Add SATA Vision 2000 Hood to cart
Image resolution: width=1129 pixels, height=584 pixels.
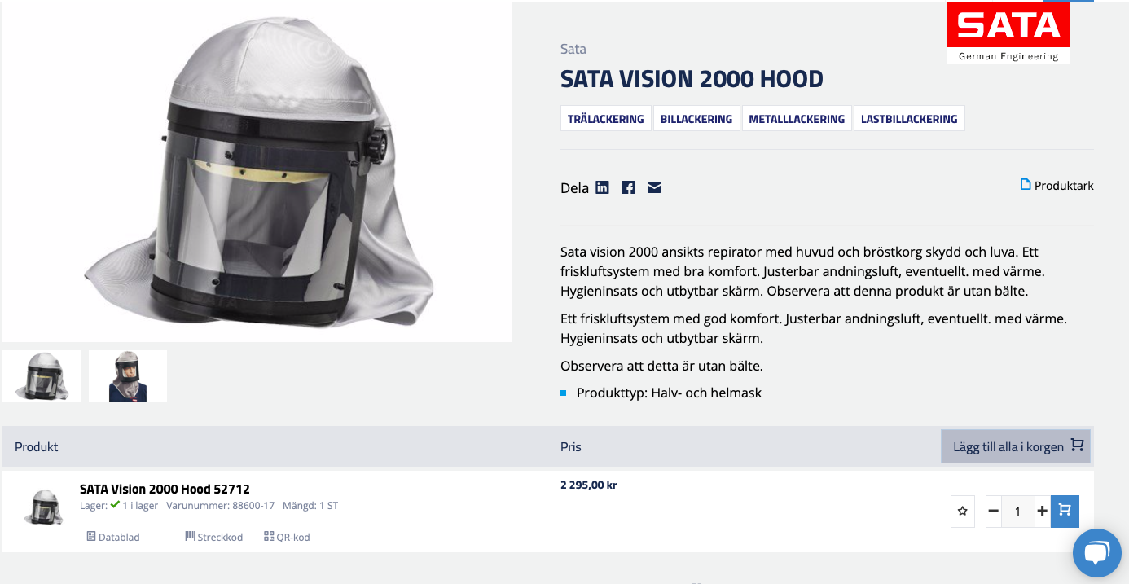click(1065, 512)
